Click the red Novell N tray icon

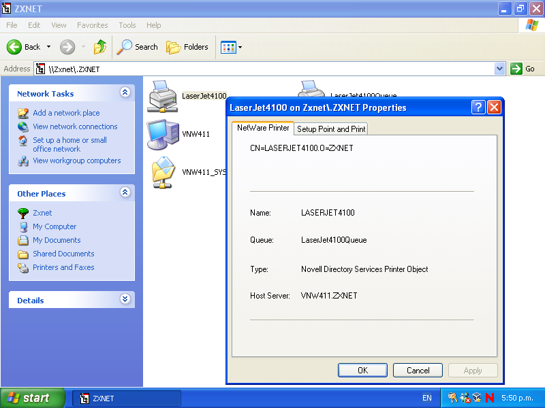coord(490,398)
